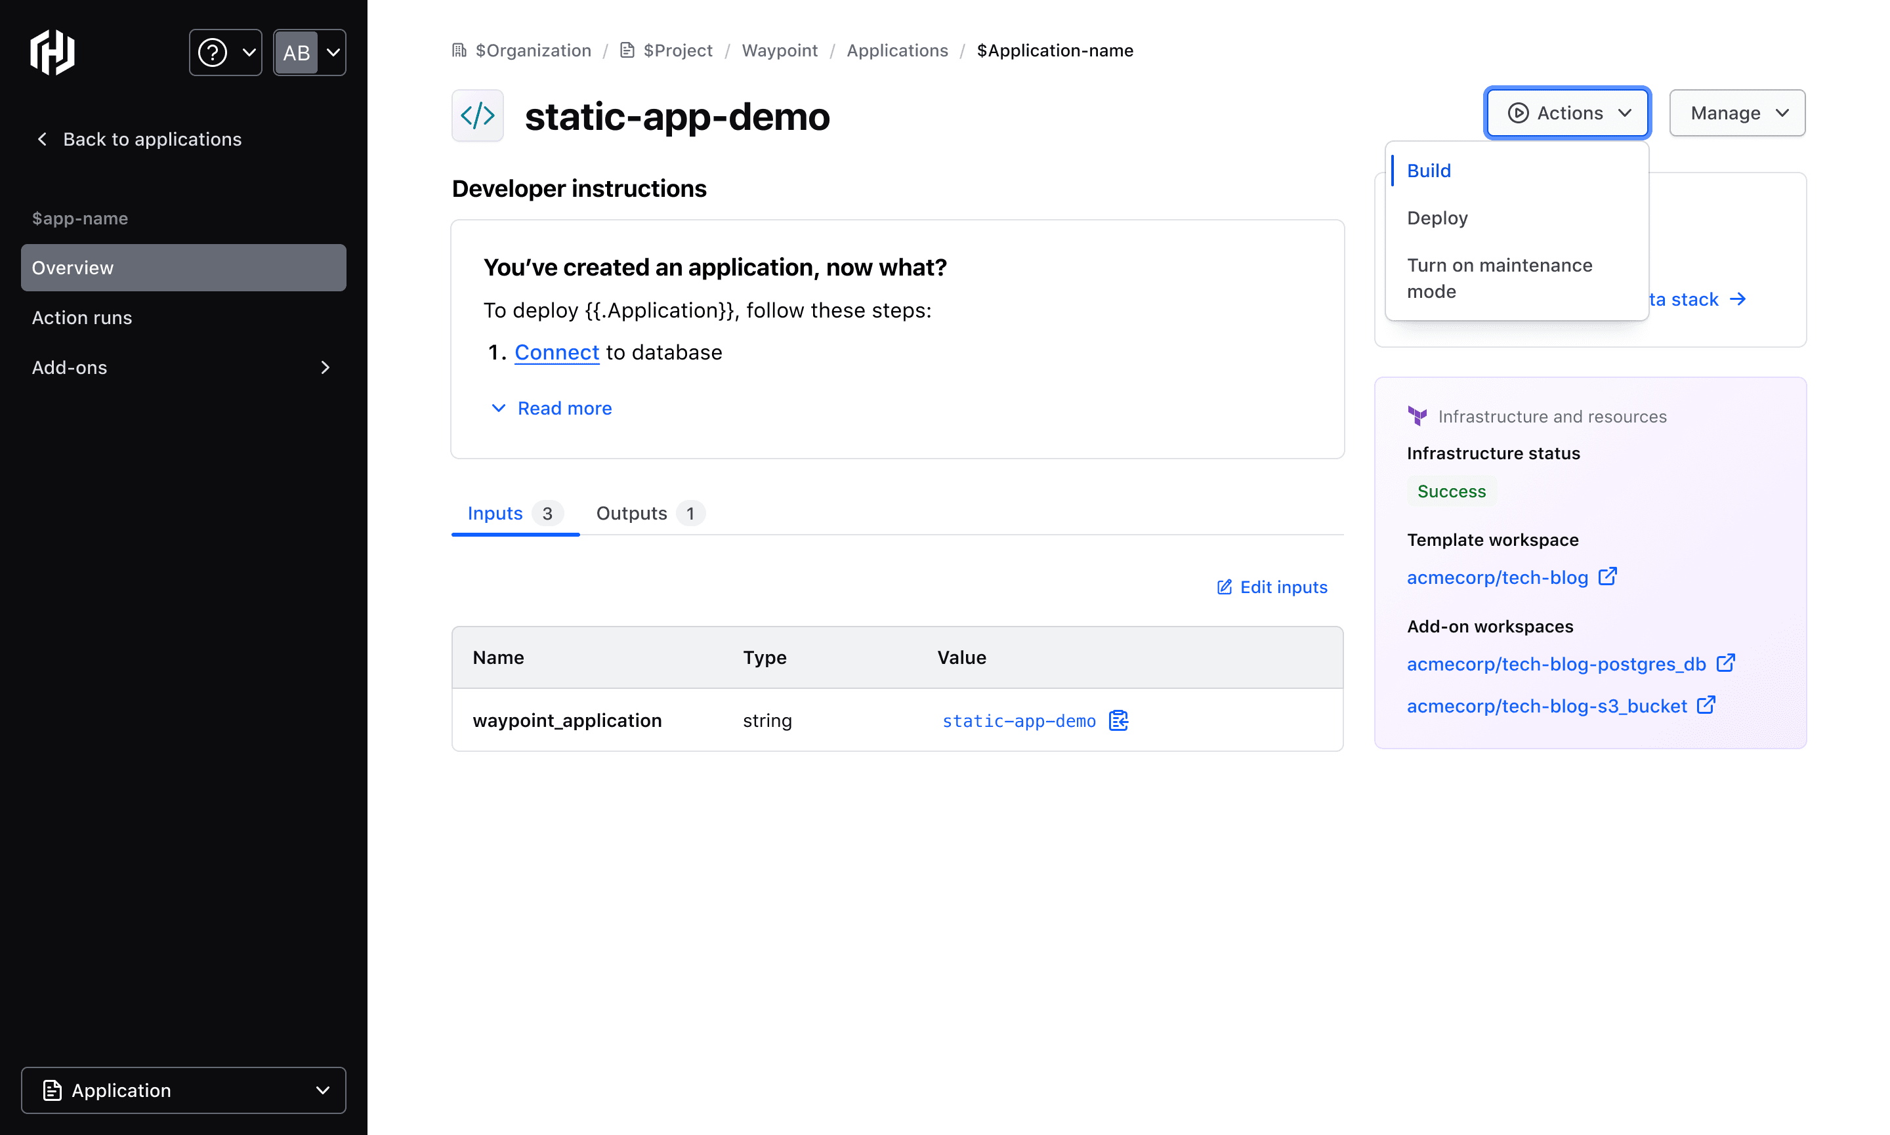This screenshot has width=1890, height=1135.
Task: Click the Terraform icon in Infrastructure panel
Action: click(1417, 416)
